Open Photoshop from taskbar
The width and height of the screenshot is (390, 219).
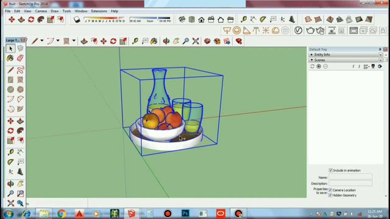(x=185, y=214)
